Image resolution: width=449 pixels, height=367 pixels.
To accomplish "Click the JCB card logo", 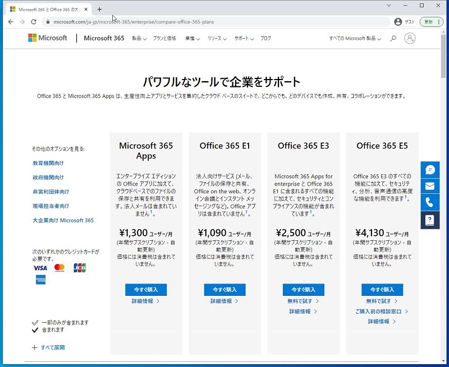I will [80, 268].
